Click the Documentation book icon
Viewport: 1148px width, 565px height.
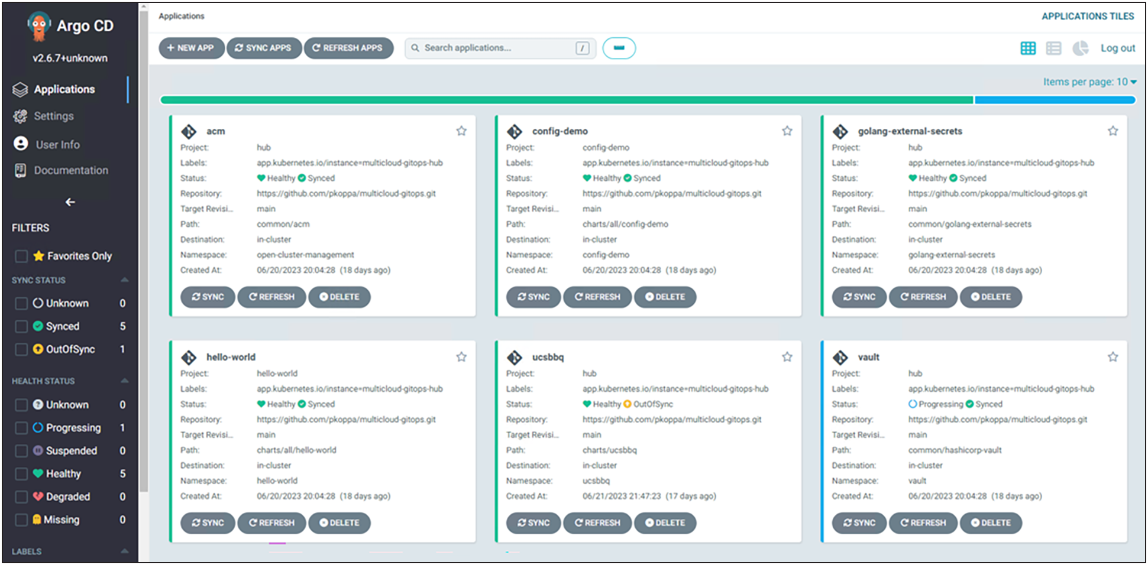20,170
